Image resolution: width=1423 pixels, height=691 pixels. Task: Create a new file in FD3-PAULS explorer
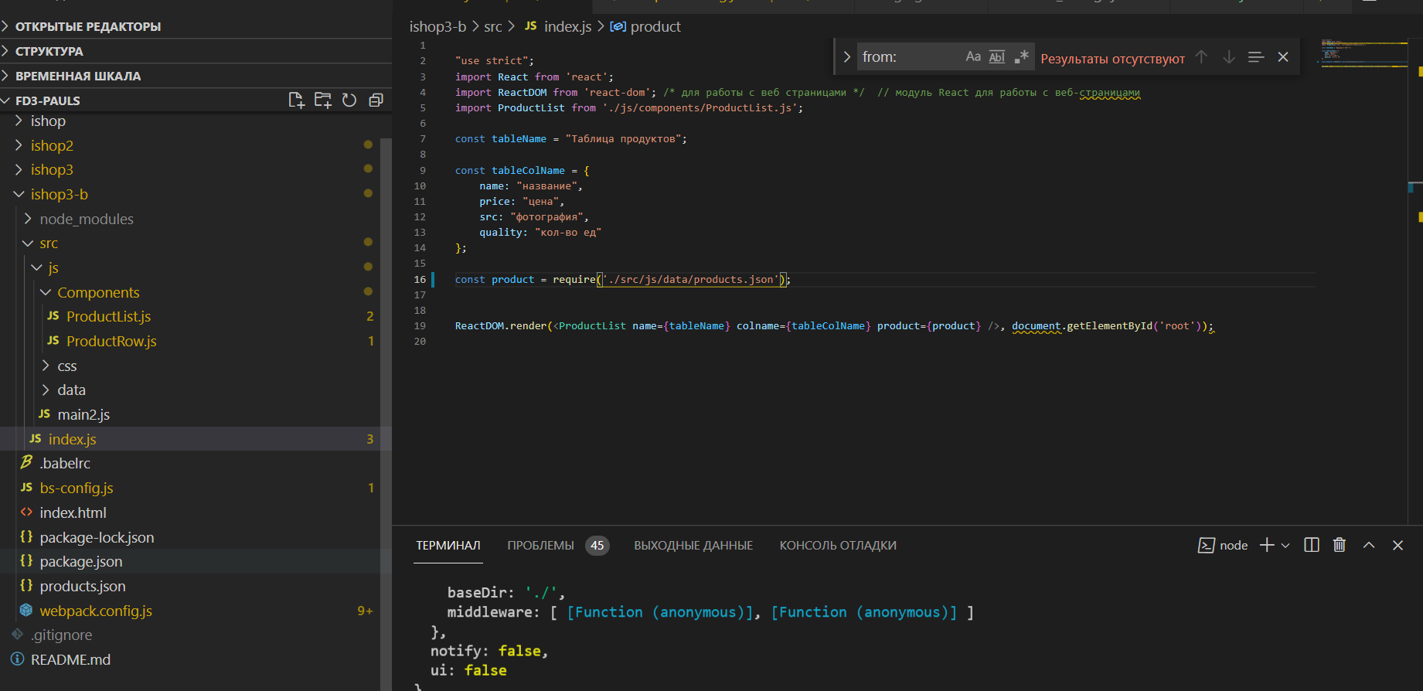click(296, 100)
